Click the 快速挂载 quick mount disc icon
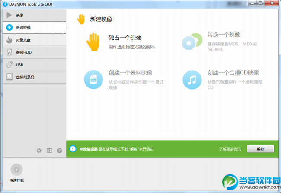This screenshot has height=193, width=281. (x=17, y=170)
